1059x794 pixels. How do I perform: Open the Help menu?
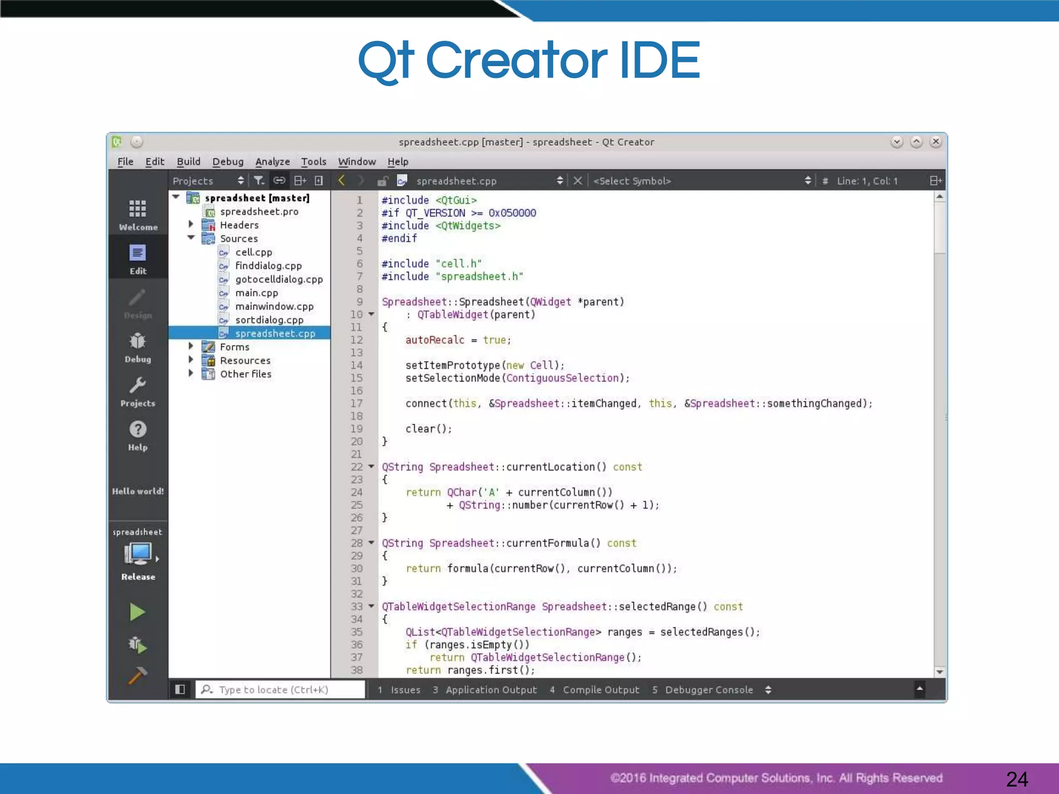click(398, 161)
